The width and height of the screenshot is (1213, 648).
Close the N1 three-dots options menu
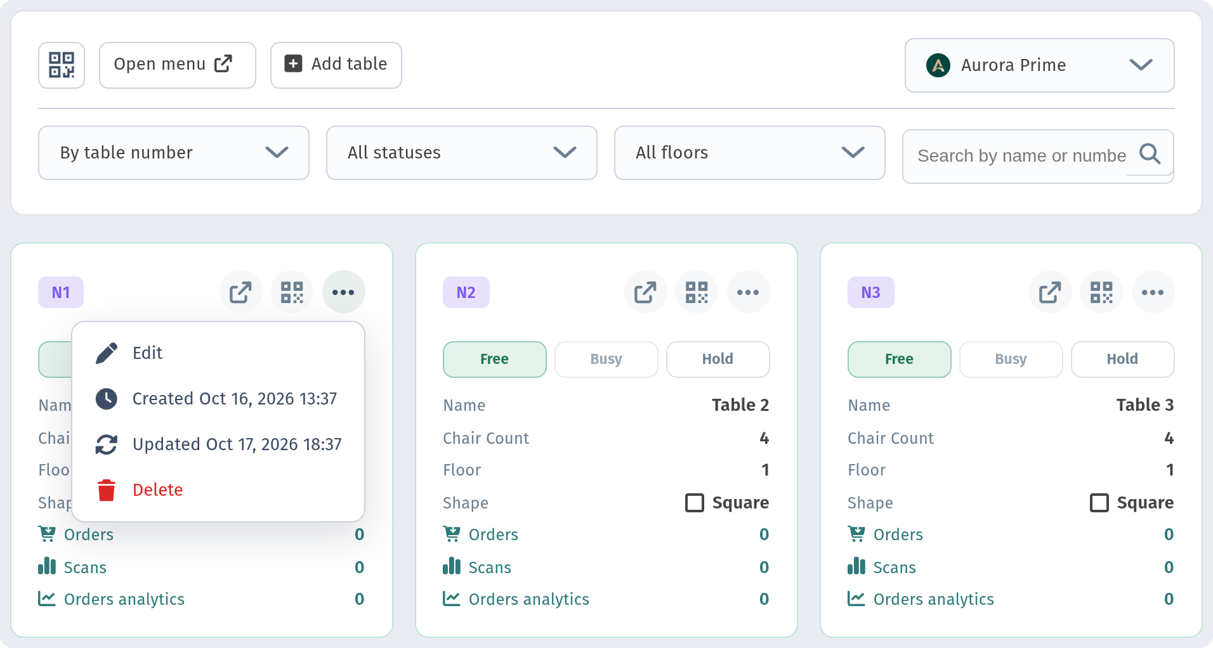click(343, 292)
